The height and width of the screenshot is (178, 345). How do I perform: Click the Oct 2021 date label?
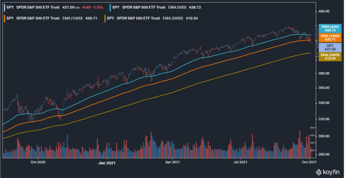coord(309,162)
